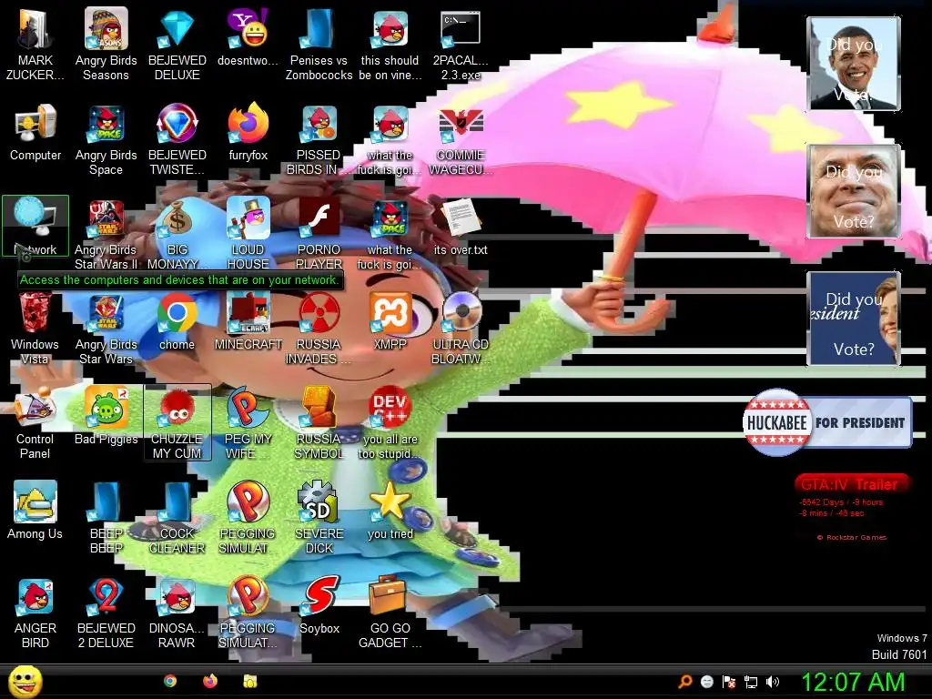932x699 pixels.
Task: Open the Among Us desktop icon
Action: (x=35, y=511)
